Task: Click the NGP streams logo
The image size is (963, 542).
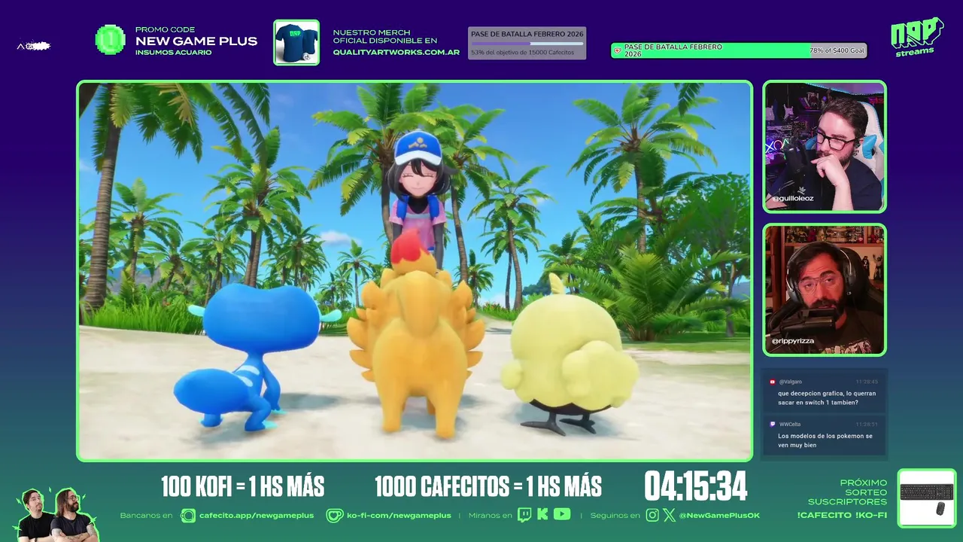Action: [x=916, y=37]
